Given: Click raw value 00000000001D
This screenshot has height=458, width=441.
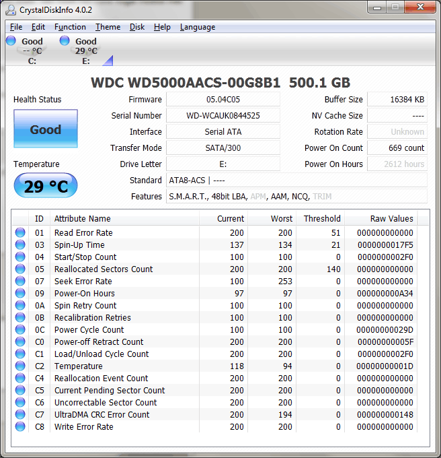Looking at the screenshot, I should (385, 366).
